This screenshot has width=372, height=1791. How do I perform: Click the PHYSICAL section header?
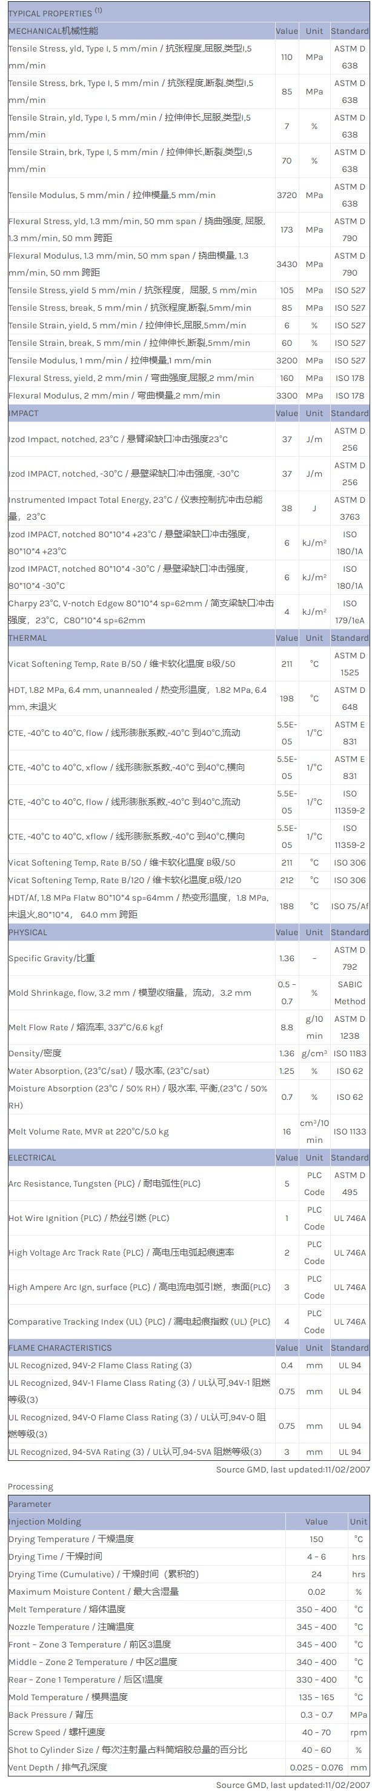28,933
